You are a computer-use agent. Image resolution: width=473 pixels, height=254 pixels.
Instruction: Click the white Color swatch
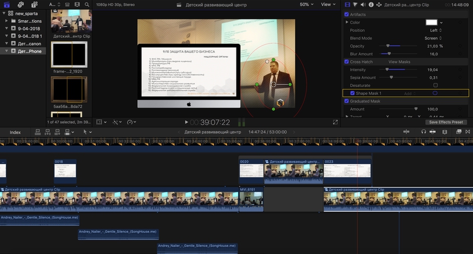pyautogui.click(x=432, y=22)
